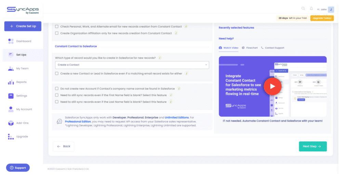This screenshot has width=342, height=179.
Task: Click the 28 days left in your Trial badge
Action: [x=292, y=18]
